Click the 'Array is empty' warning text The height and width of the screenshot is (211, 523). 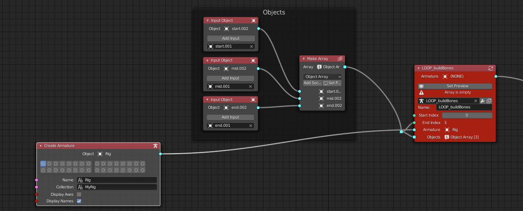[457, 93]
